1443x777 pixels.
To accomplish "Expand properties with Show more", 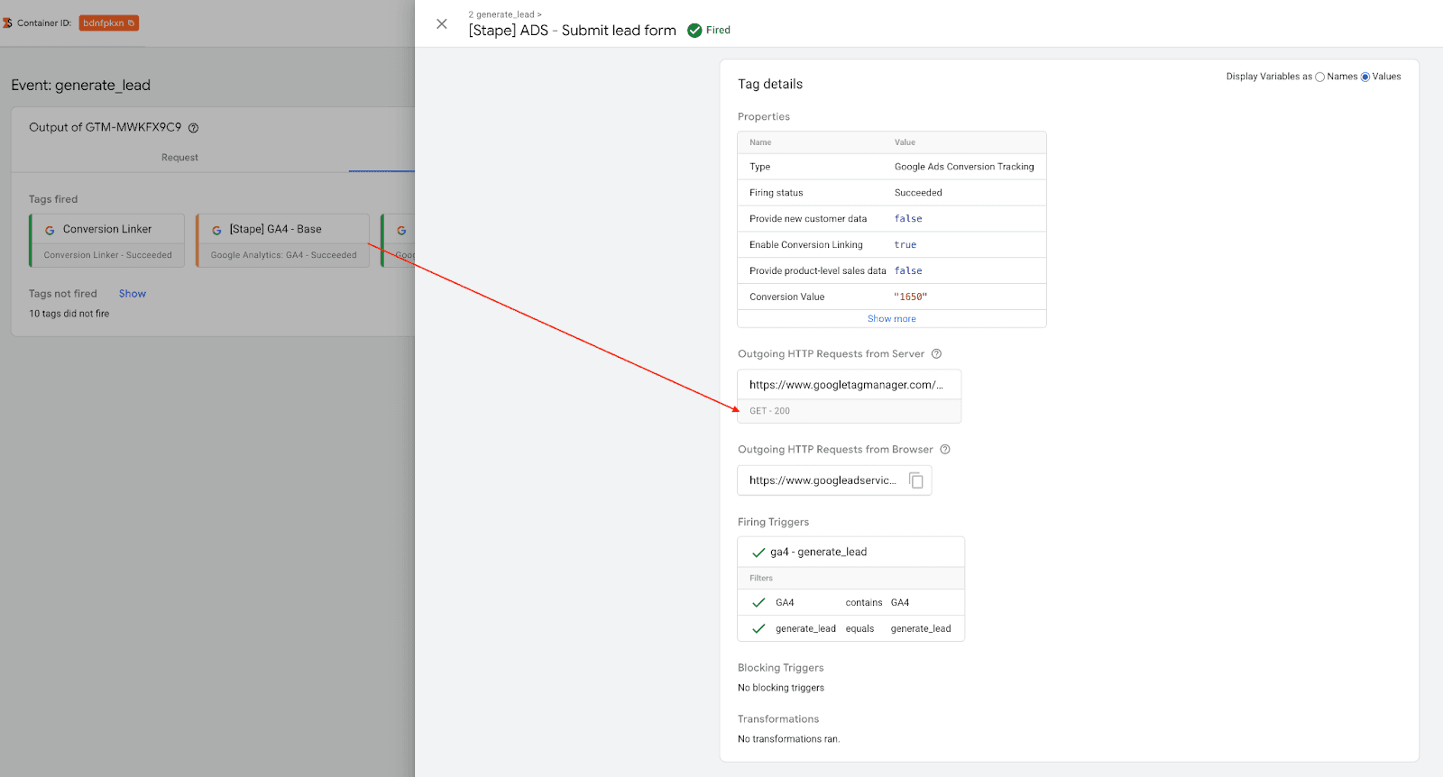I will point(891,319).
